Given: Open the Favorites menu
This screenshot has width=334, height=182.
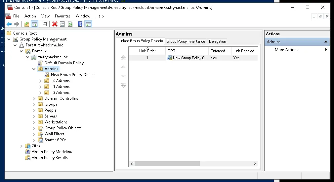Looking at the screenshot, I should point(63,16).
